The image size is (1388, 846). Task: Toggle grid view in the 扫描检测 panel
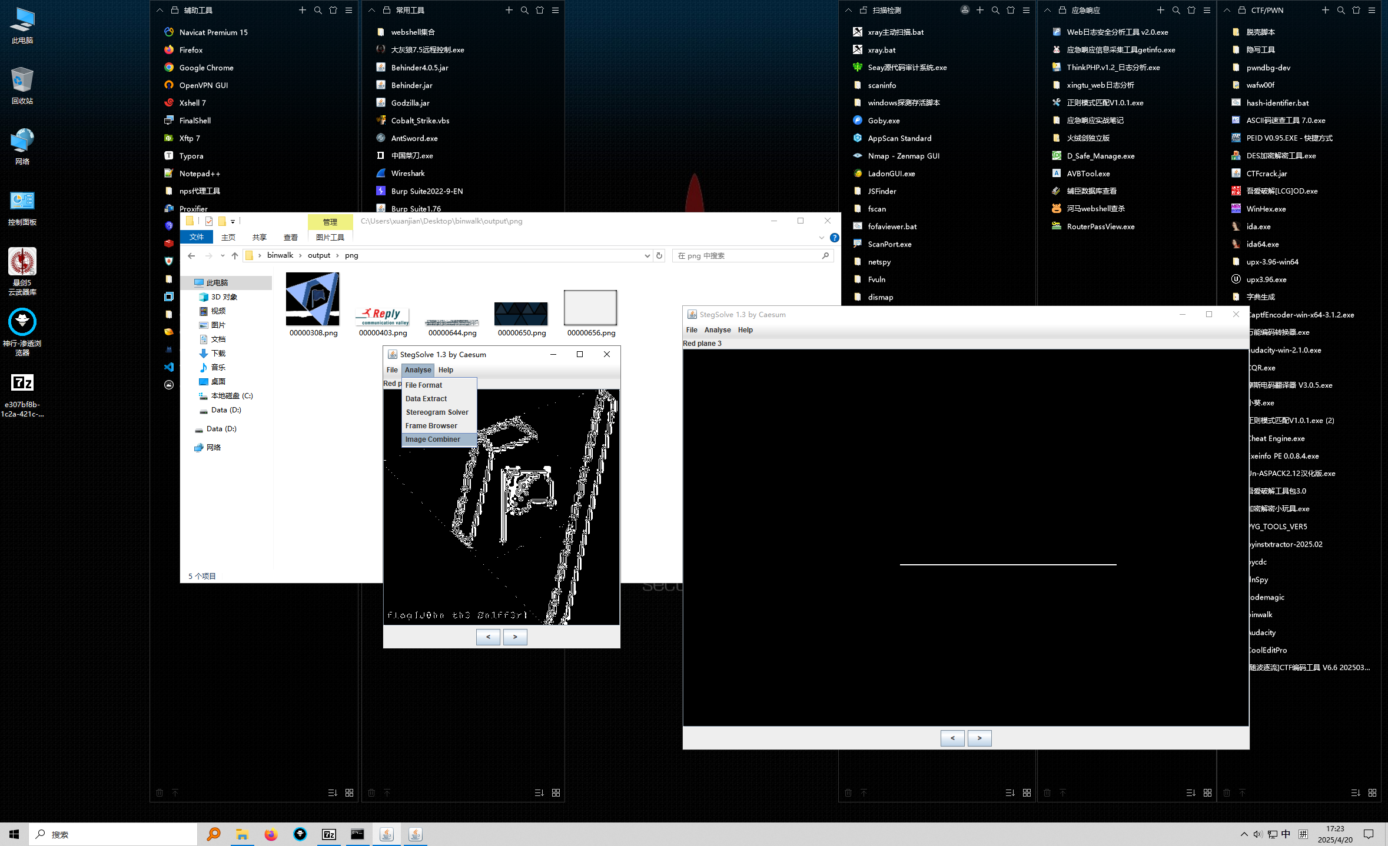pyautogui.click(x=1027, y=792)
